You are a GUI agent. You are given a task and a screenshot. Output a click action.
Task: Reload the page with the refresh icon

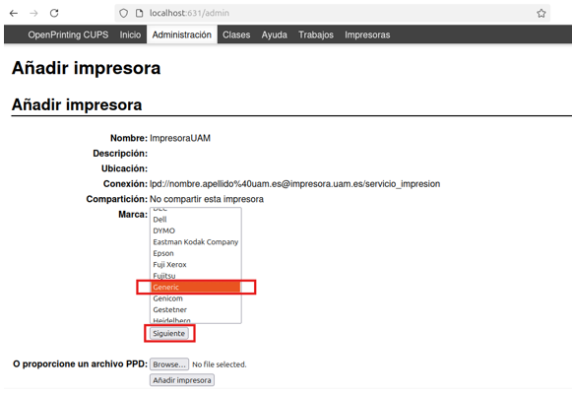coord(54,14)
